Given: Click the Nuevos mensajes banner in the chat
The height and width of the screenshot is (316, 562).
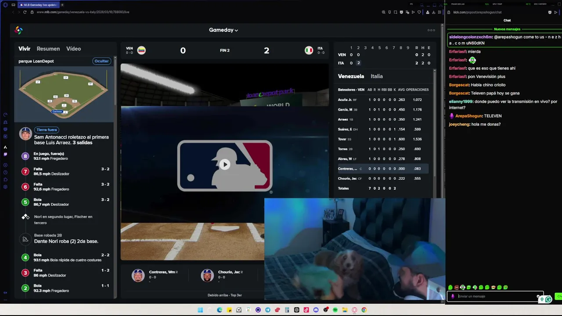Looking at the screenshot, I should pyautogui.click(x=507, y=29).
